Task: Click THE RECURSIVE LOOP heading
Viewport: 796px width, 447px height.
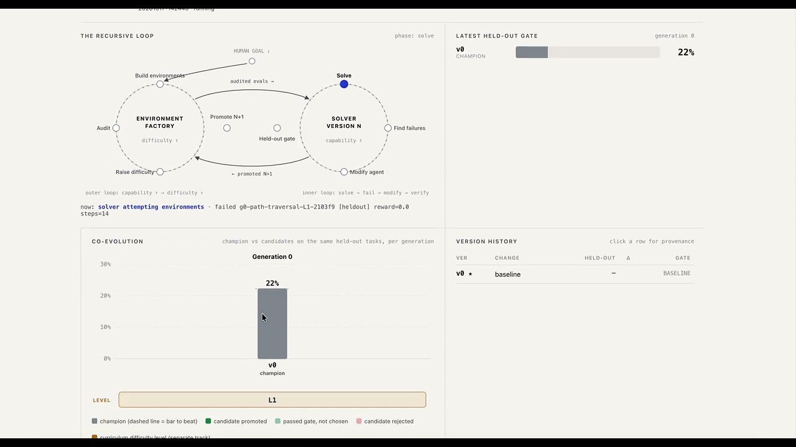Action: [117, 36]
